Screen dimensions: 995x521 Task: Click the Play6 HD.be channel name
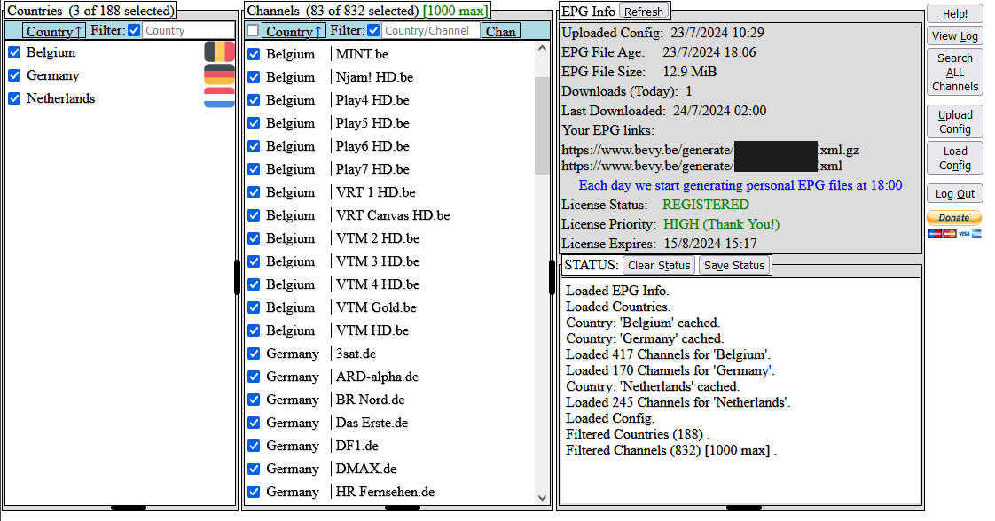(372, 146)
